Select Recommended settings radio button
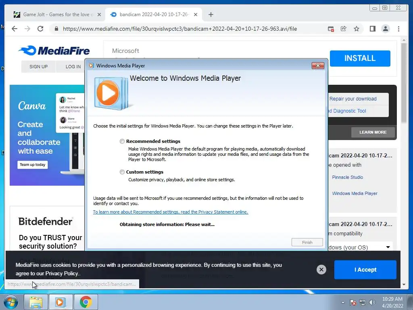 (x=122, y=141)
